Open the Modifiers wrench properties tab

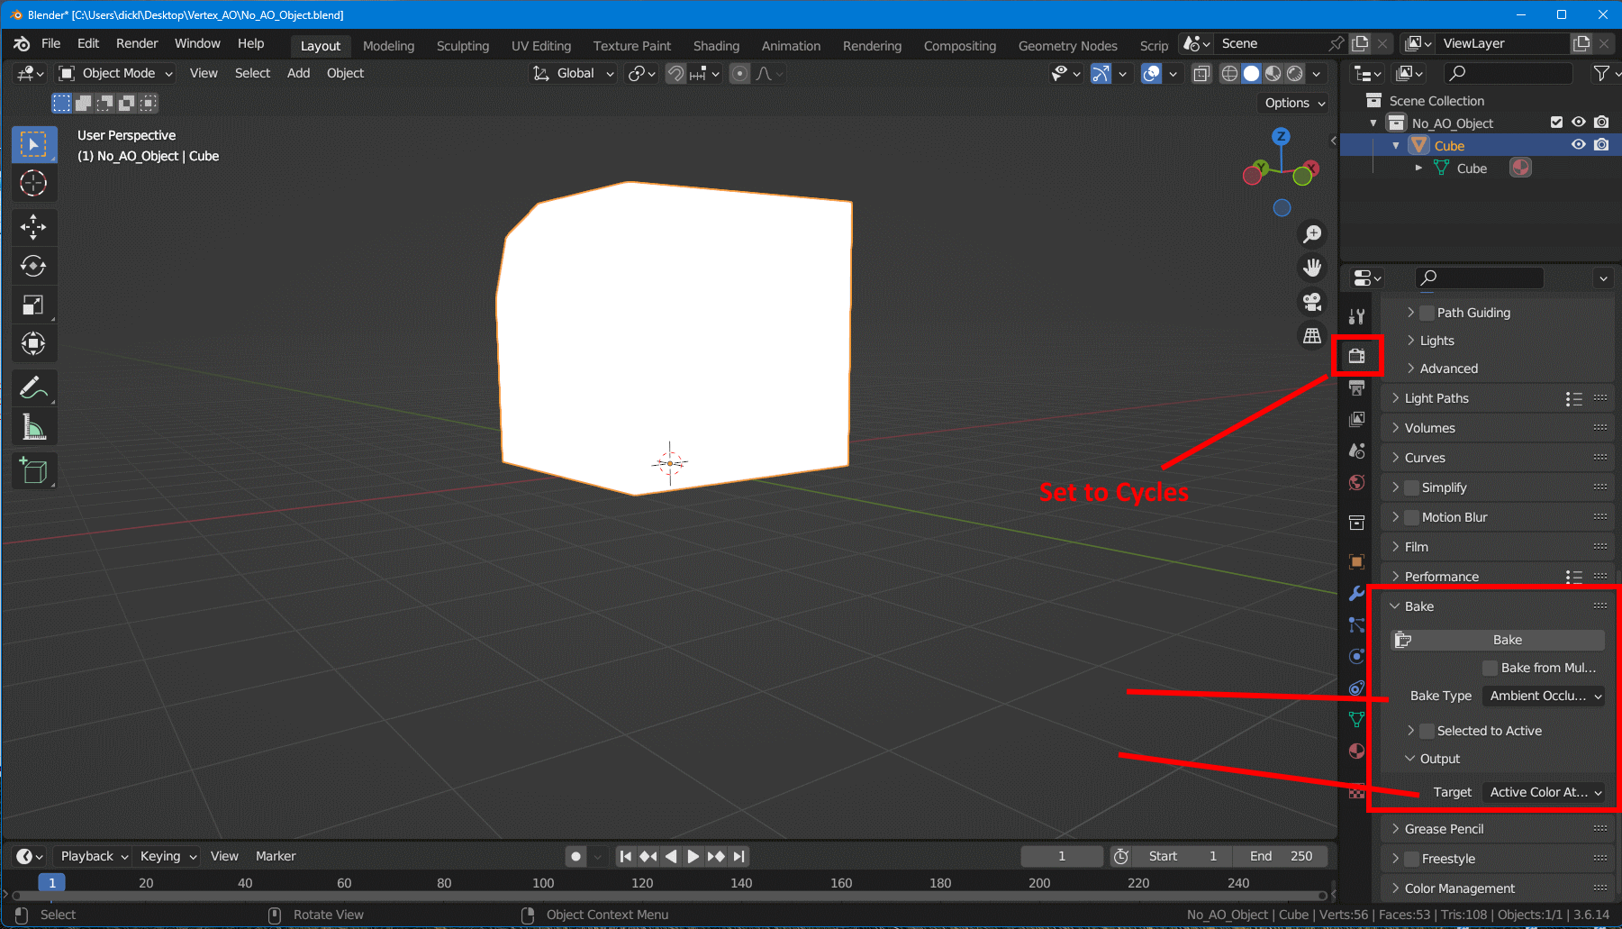(x=1357, y=594)
